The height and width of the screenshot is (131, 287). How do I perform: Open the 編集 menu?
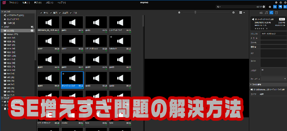pyautogui.click(x=26, y=3)
